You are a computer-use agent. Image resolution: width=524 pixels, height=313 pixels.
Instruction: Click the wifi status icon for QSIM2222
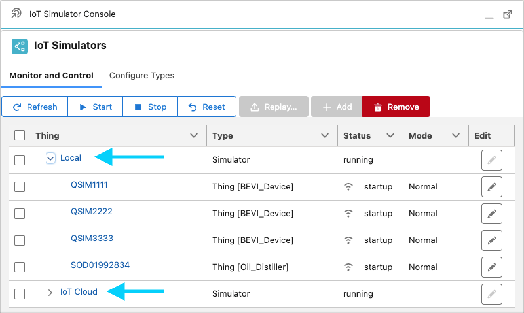point(348,213)
